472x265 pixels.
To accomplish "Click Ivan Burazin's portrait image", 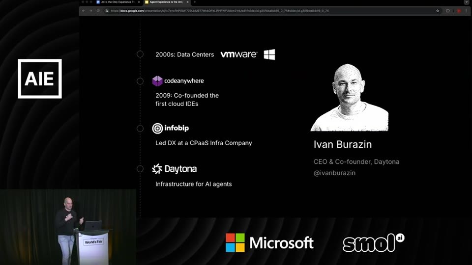I will tap(350, 98).
